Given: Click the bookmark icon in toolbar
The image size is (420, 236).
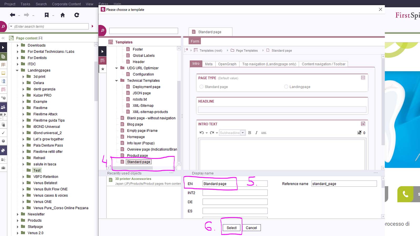Looking at the screenshot, I should 47,15.
